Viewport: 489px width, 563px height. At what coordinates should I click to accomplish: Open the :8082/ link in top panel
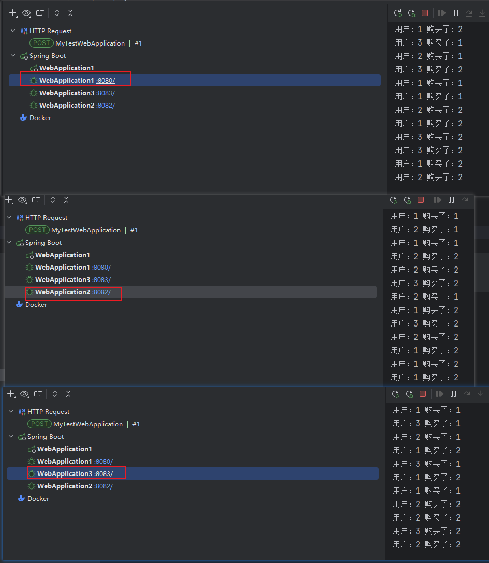pos(106,106)
